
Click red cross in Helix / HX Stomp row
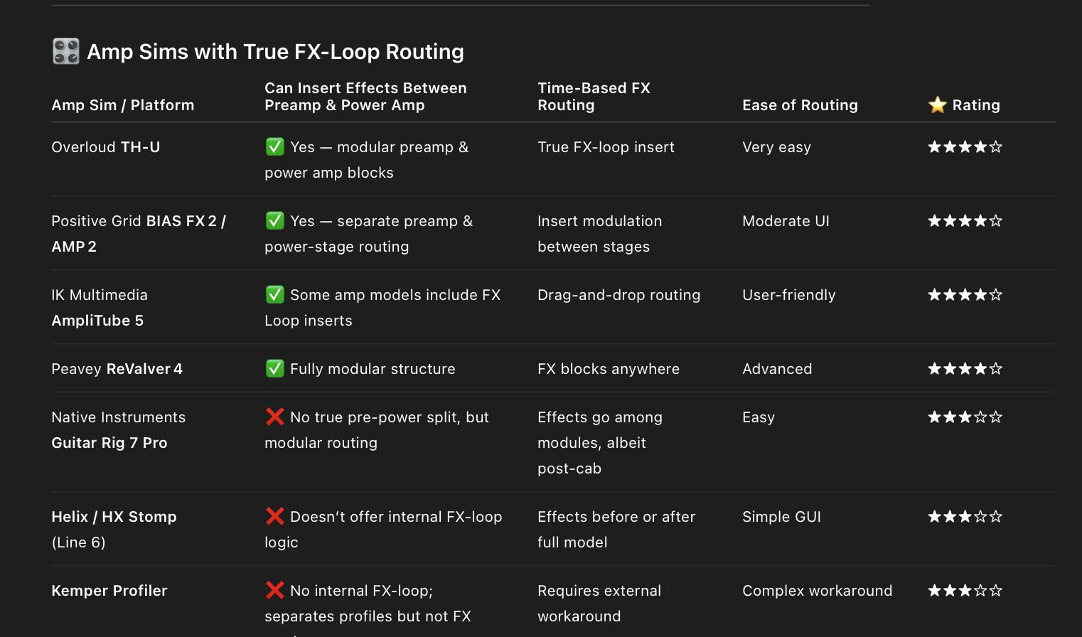coord(275,516)
